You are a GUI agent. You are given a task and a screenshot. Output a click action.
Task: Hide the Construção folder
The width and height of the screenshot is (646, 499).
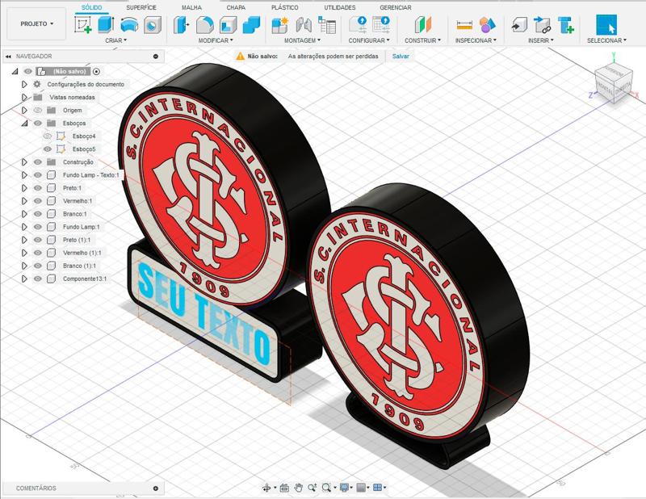pyautogui.click(x=38, y=162)
